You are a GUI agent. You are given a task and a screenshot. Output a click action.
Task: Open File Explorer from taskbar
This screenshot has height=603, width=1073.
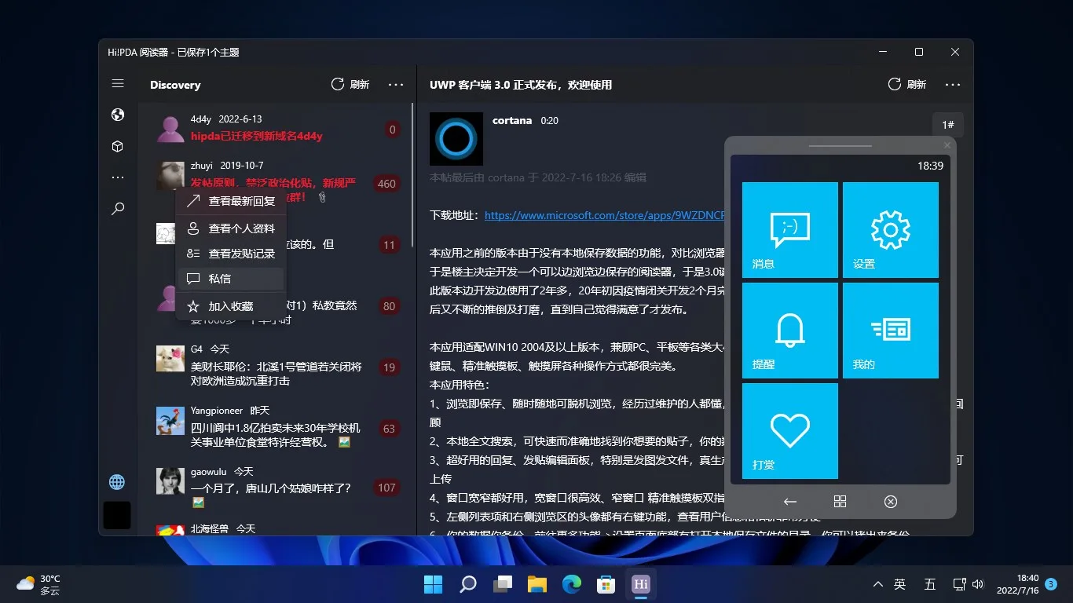pos(536,584)
